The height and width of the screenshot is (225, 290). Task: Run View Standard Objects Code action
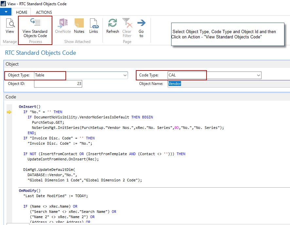pyautogui.click(x=35, y=28)
